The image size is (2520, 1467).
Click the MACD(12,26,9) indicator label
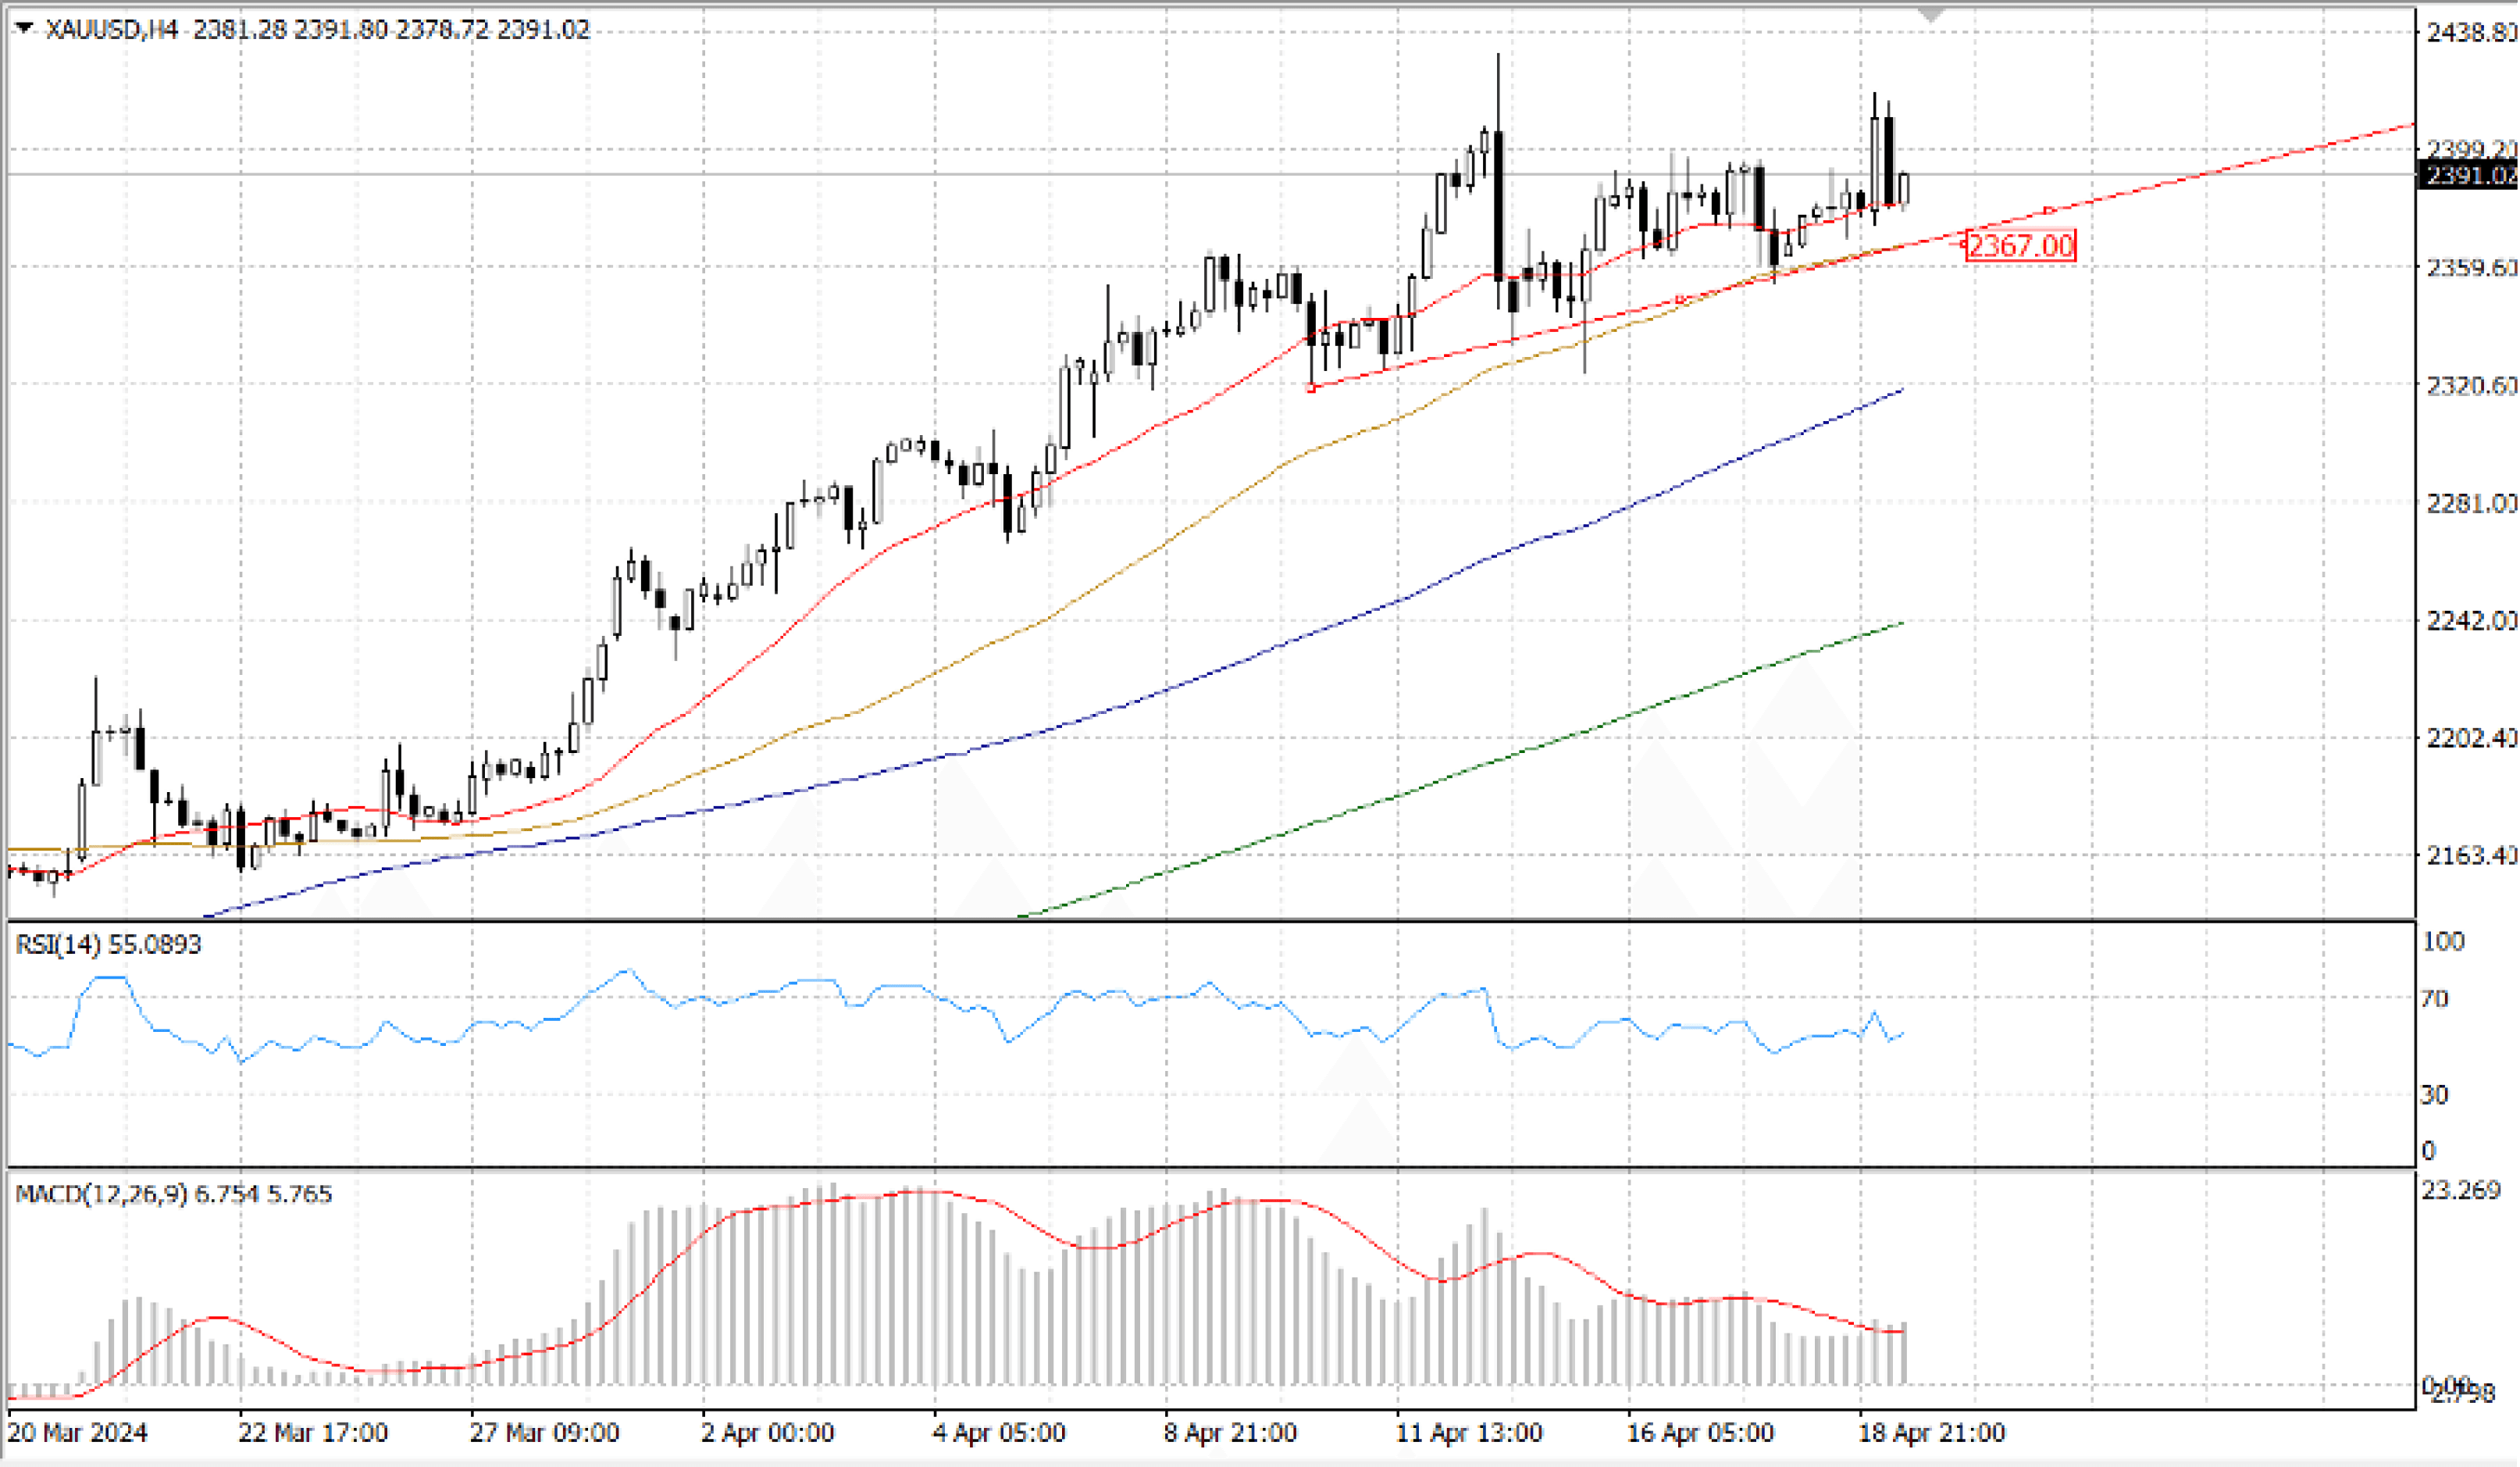coord(100,1194)
